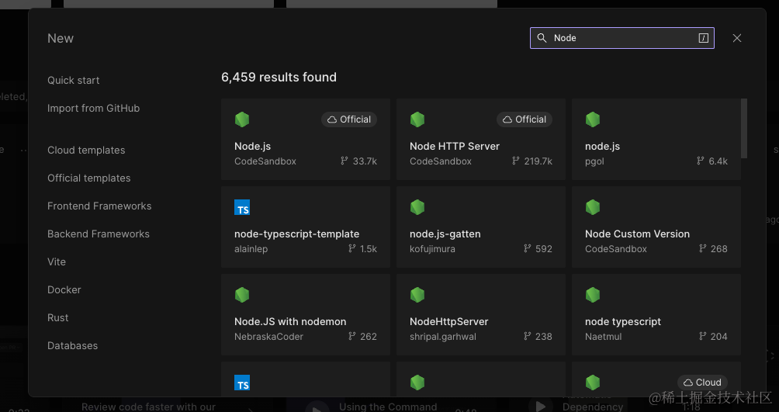Click the Official badge on Node HTTP Server

click(525, 119)
